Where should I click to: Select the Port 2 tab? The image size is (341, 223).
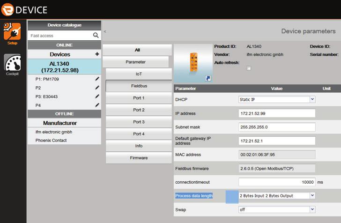(x=139, y=110)
